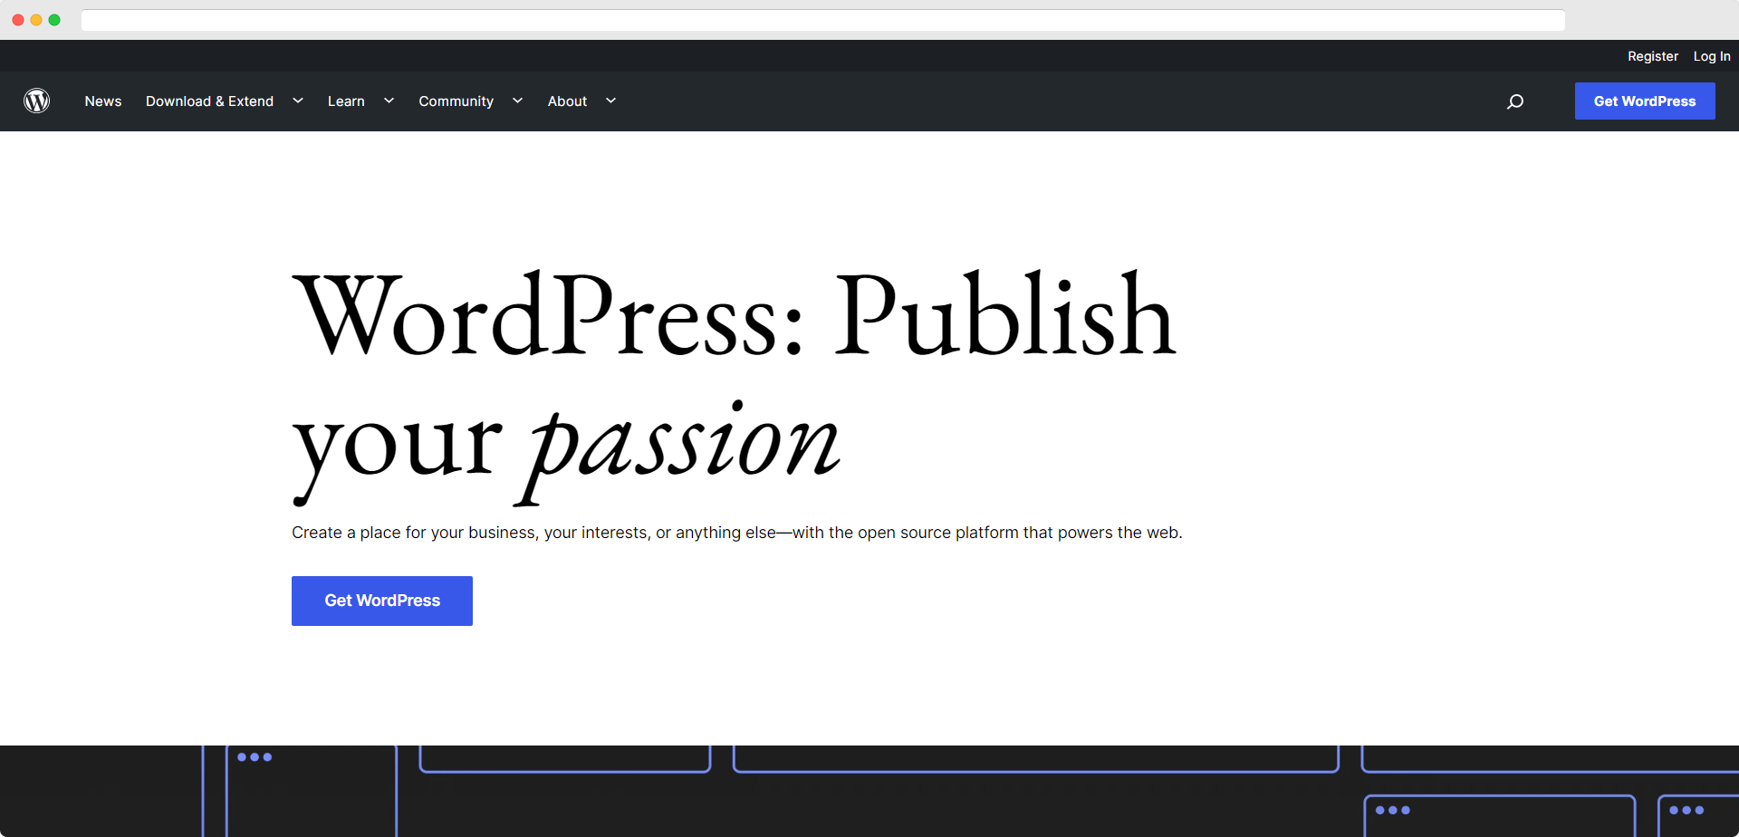Click the Log In link
The height and width of the screenshot is (837, 1739).
tap(1712, 56)
